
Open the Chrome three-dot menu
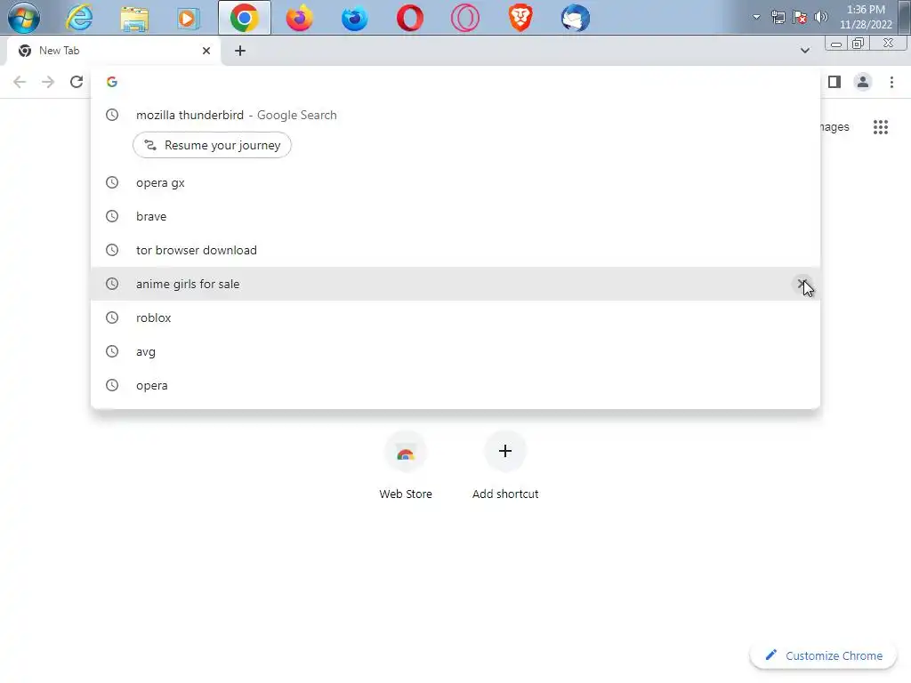(891, 82)
